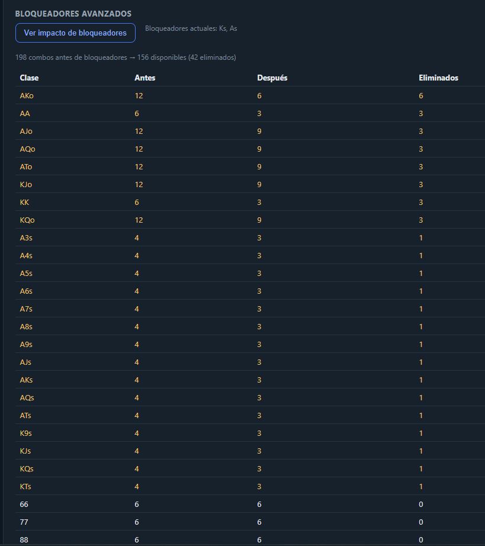Select the A7s class cell
Image resolution: width=485 pixels, height=546 pixels.
pyautogui.click(x=26, y=309)
